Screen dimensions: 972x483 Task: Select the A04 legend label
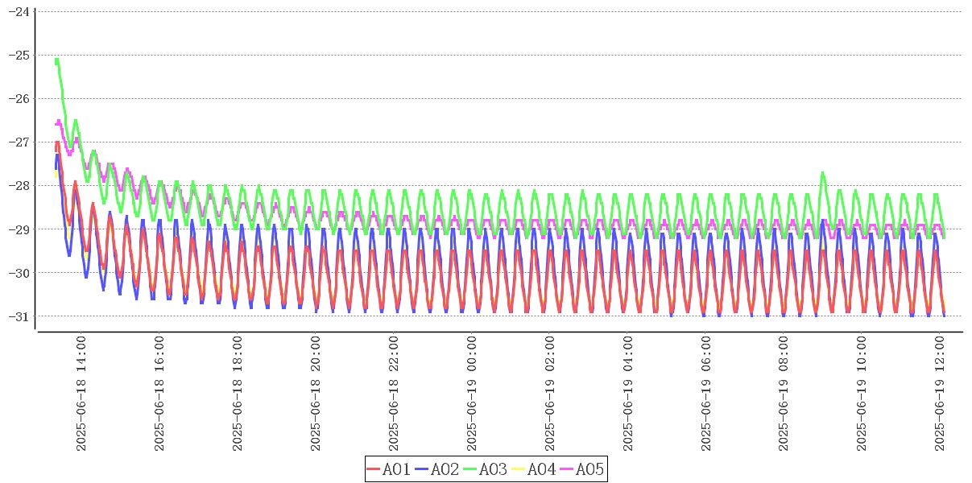click(x=541, y=469)
